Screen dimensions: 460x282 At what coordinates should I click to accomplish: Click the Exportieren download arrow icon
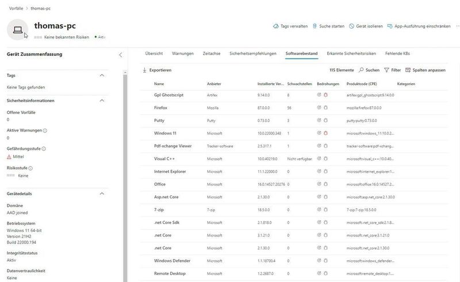click(x=144, y=70)
